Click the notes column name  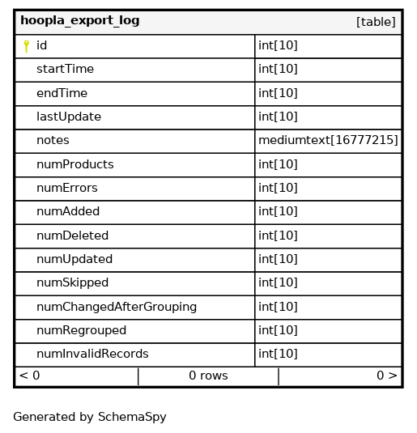[53, 140]
